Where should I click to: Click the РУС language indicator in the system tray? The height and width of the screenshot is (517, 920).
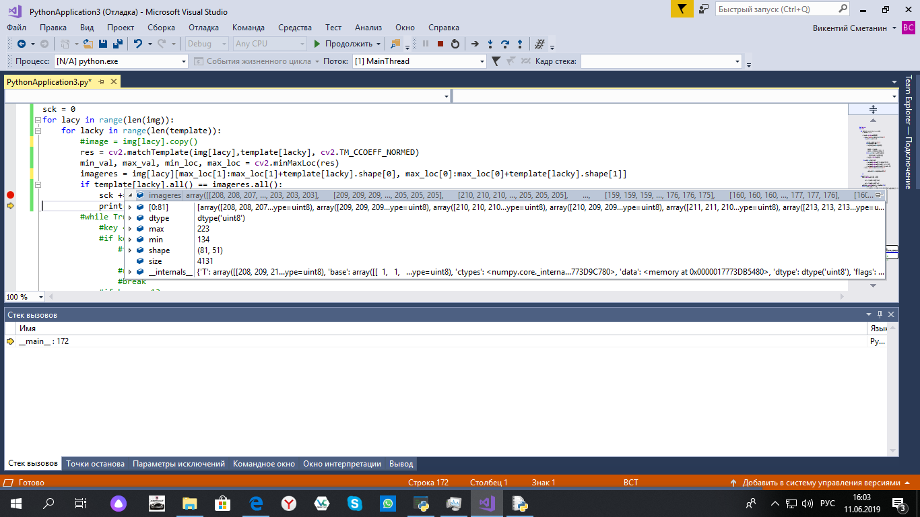point(828,503)
